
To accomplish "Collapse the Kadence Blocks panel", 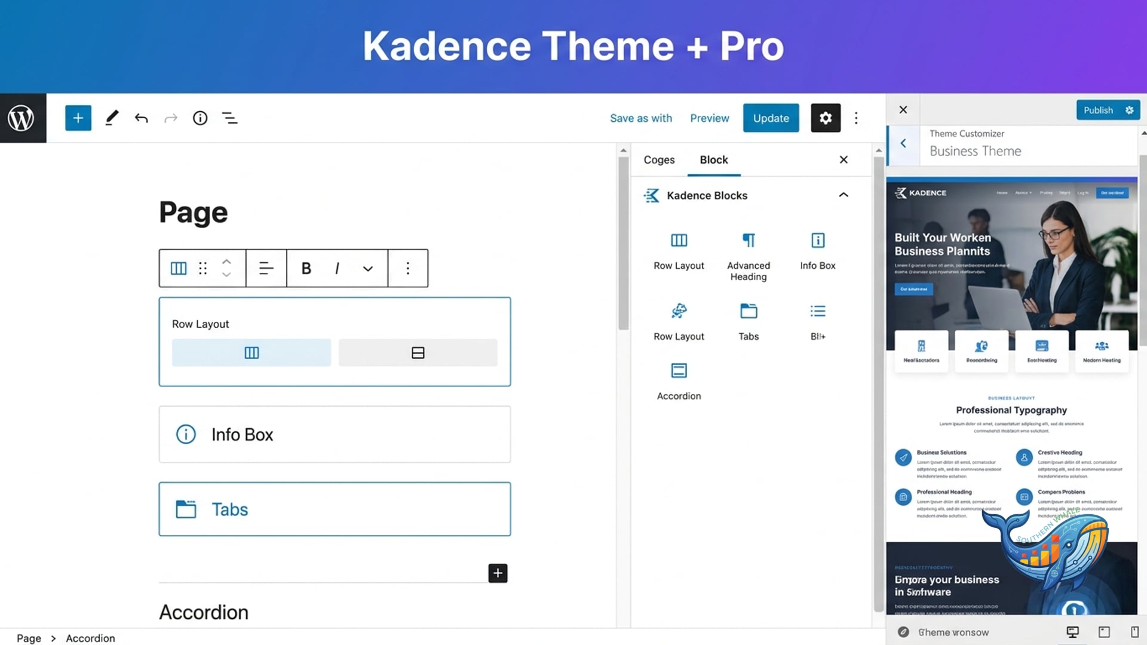I will 844,195.
